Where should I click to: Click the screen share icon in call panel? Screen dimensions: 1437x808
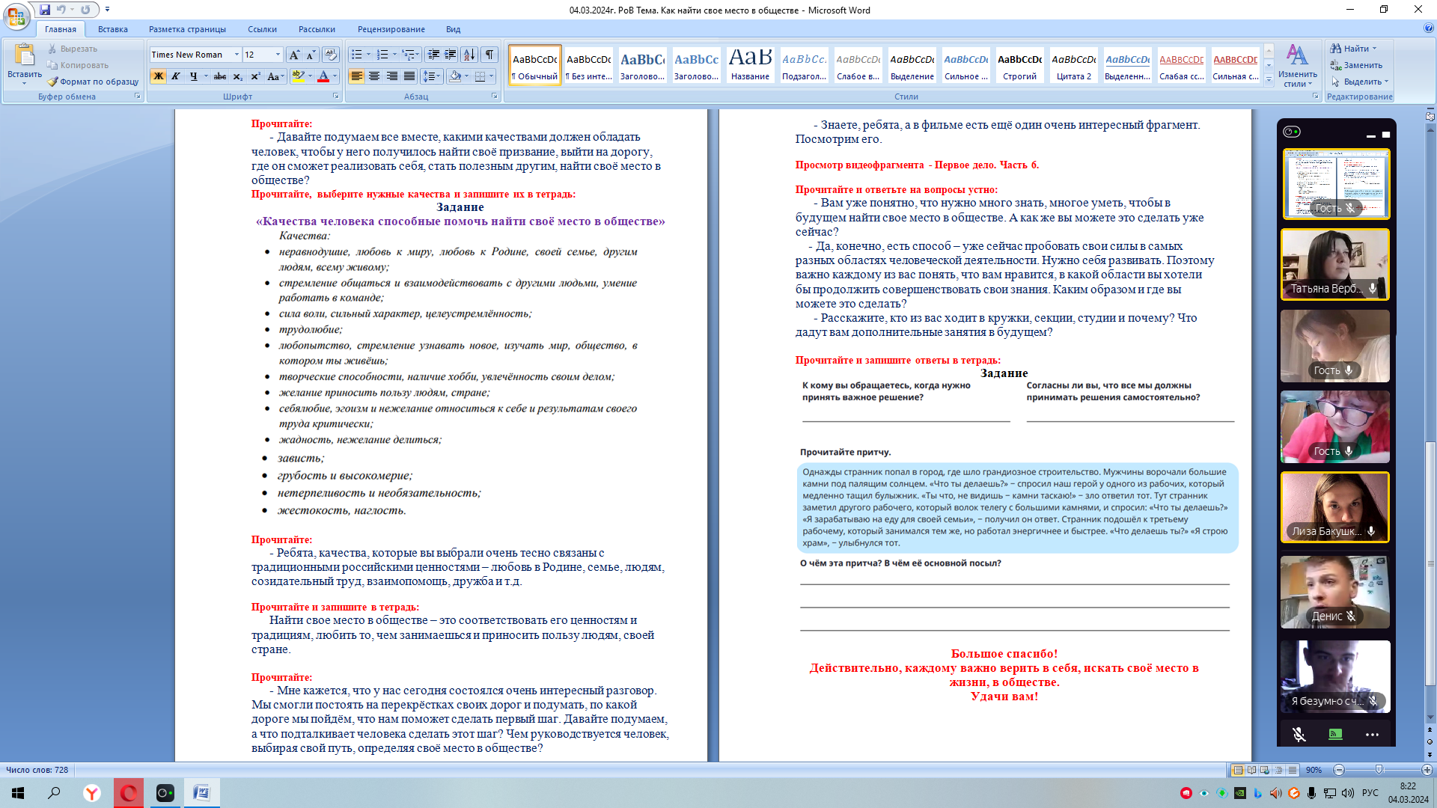tap(1335, 735)
